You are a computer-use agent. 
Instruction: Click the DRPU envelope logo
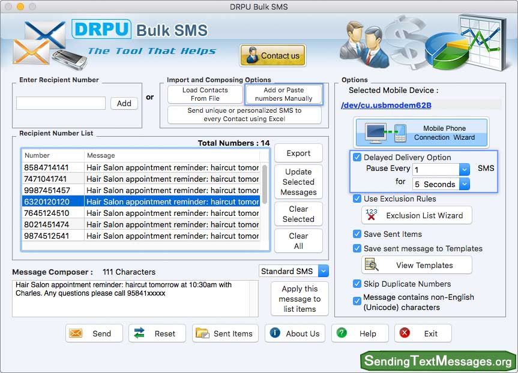point(49,44)
